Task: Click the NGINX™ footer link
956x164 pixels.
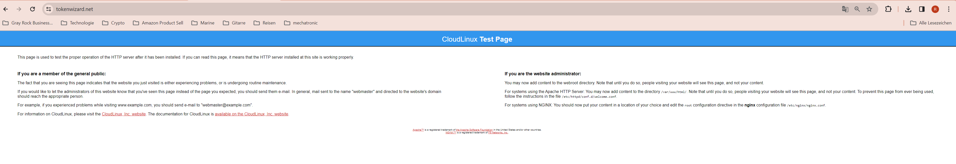Action: [451, 133]
